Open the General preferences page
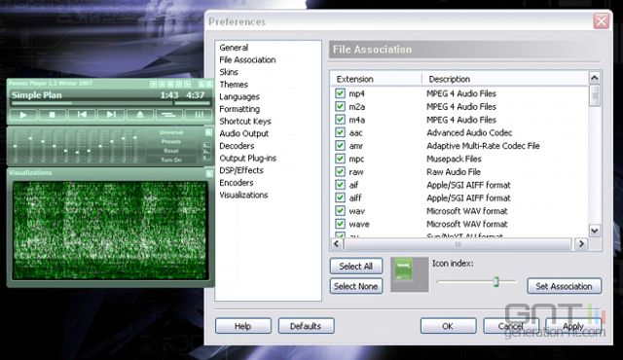The height and width of the screenshot is (360, 623). coord(234,48)
